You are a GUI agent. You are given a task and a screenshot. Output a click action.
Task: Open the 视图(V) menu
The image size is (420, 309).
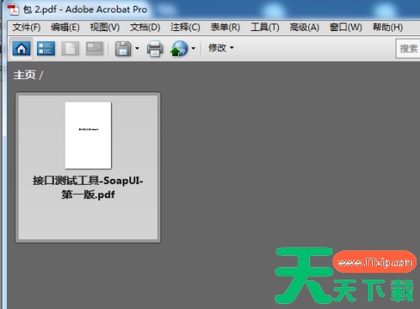105,28
